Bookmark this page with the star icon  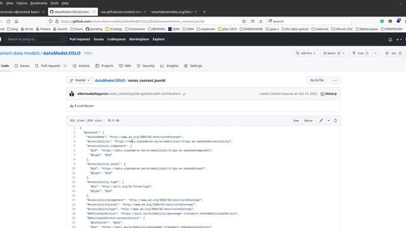click(x=244, y=21)
